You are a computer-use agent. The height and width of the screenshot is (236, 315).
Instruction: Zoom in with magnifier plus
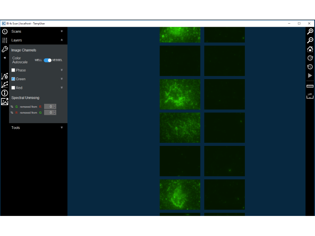pyautogui.click(x=310, y=31)
